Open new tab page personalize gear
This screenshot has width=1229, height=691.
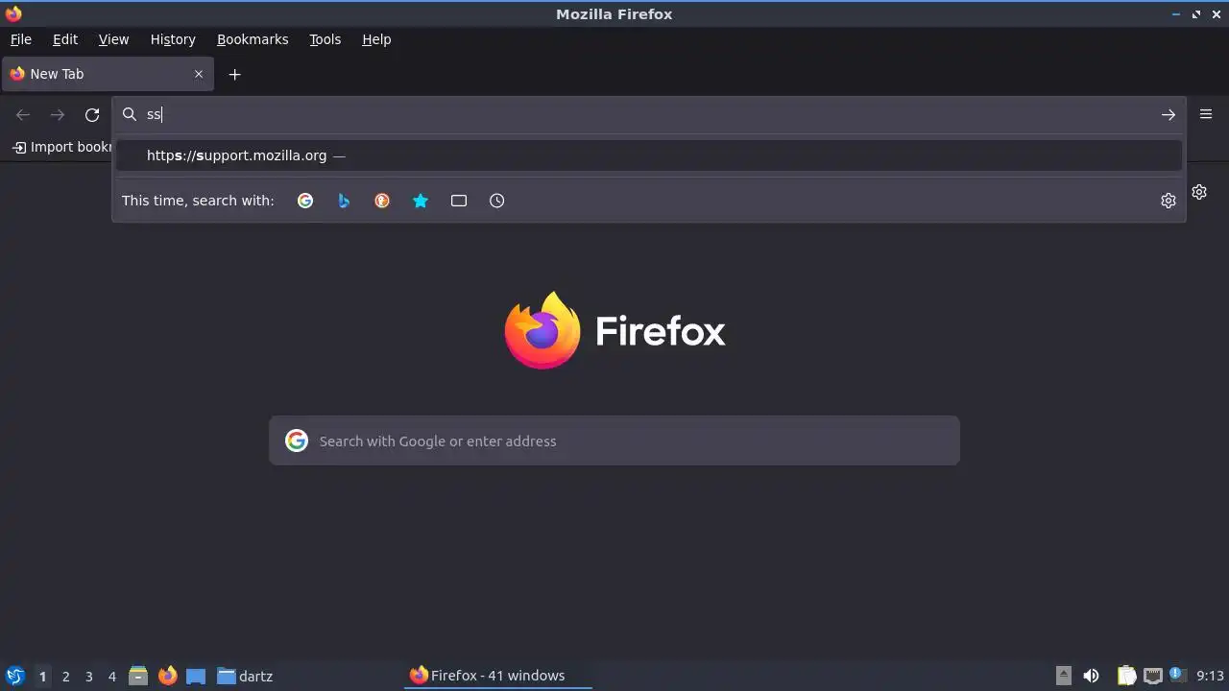point(1199,192)
